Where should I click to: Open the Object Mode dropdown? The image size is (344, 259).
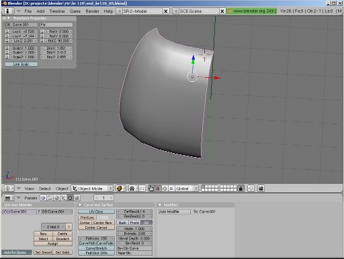pos(92,189)
